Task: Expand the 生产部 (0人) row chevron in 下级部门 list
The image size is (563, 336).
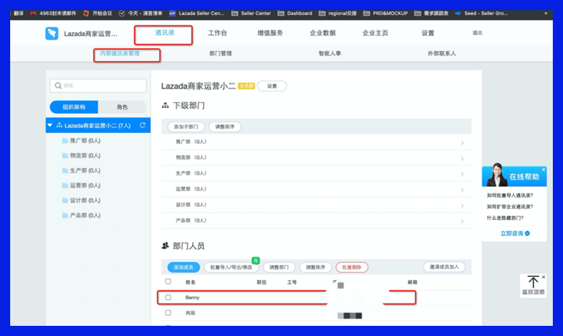Action: (462, 174)
